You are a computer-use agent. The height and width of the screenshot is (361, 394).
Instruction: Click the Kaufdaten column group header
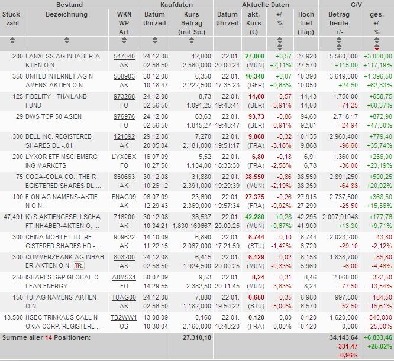click(x=176, y=5)
